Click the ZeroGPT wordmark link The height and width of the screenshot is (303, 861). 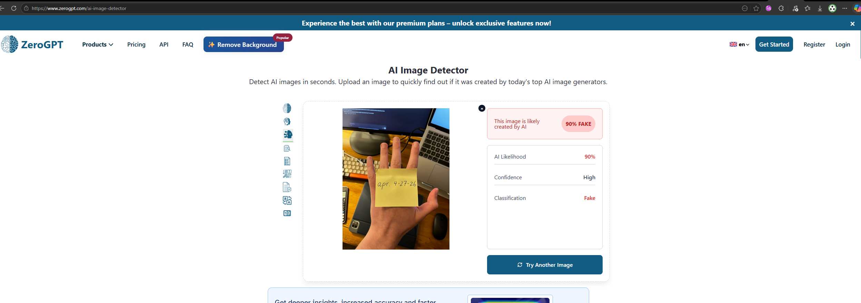[x=42, y=44]
